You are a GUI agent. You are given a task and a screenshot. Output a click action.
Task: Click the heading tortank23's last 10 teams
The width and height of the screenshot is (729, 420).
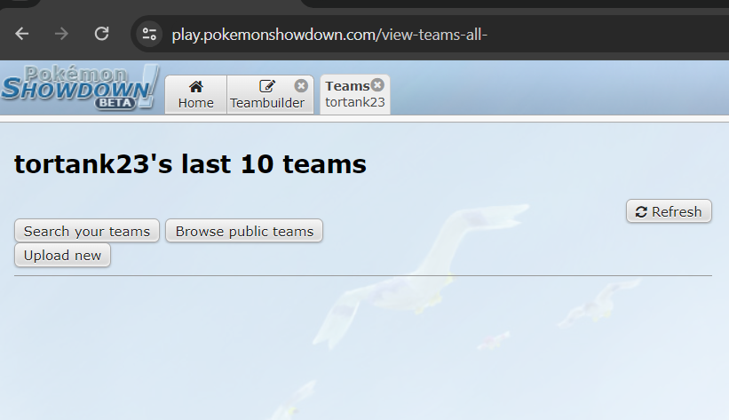[x=190, y=164]
